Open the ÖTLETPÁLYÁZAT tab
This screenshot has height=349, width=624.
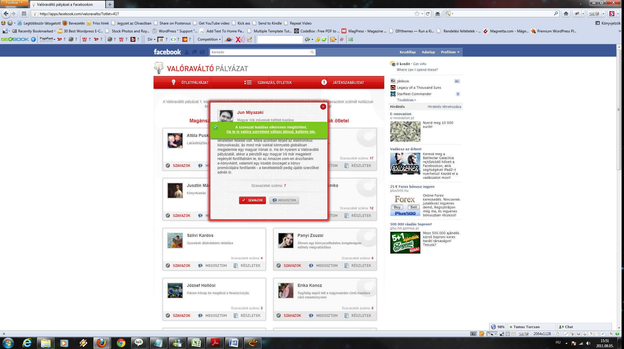tap(195, 82)
